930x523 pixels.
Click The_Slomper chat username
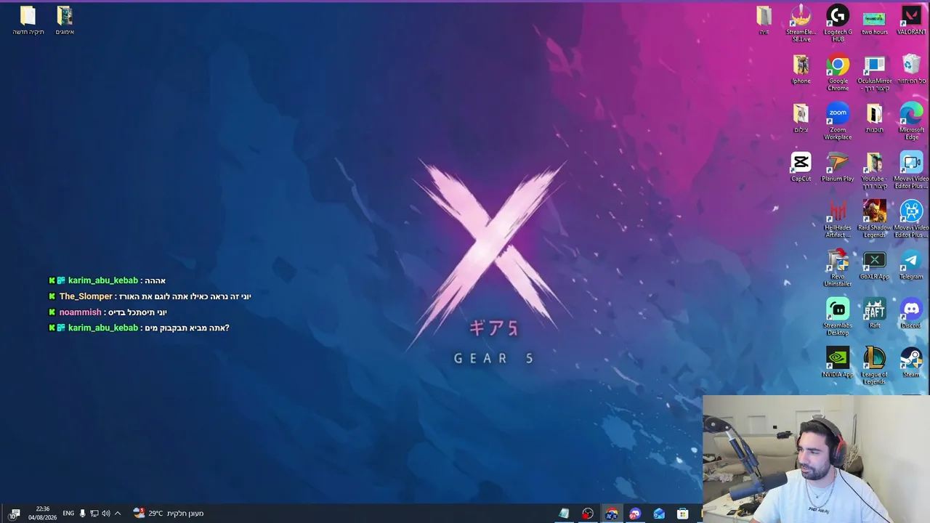(x=86, y=296)
